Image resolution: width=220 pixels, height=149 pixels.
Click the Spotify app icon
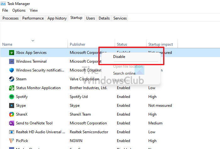pyautogui.click(x=12, y=97)
